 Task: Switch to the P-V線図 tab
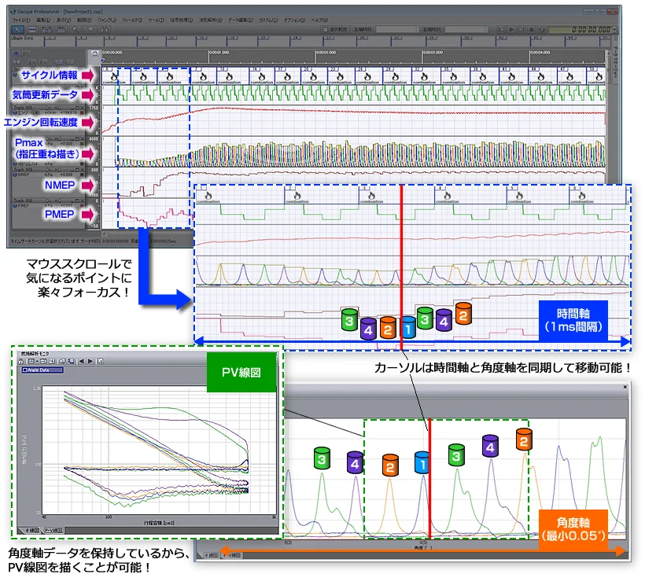53,529
